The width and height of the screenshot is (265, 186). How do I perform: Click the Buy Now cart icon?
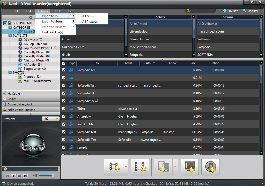tap(224, 11)
